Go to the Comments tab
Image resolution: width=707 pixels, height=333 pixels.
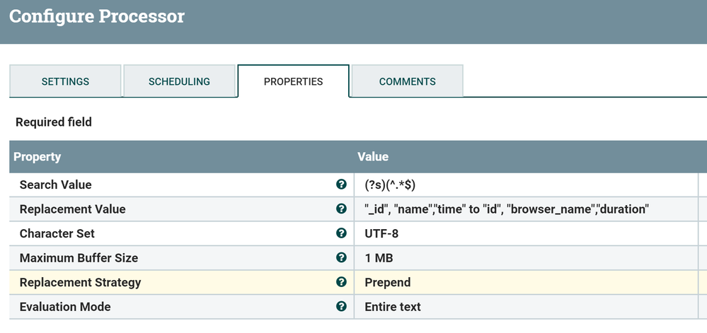(x=407, y=81)
